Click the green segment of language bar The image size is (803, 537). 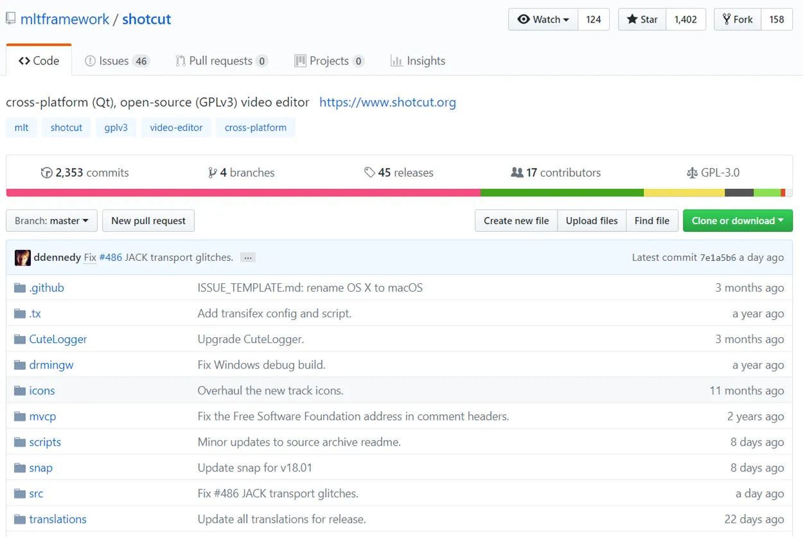562,193
